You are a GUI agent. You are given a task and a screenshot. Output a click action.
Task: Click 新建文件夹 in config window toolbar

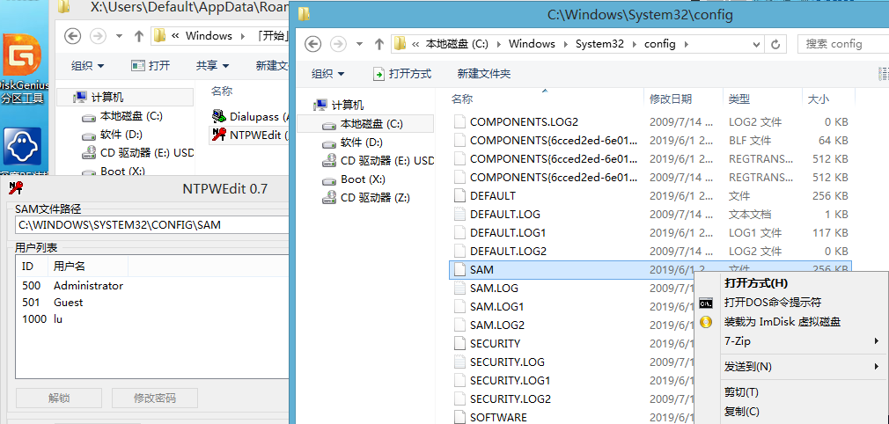click(483, 74)
